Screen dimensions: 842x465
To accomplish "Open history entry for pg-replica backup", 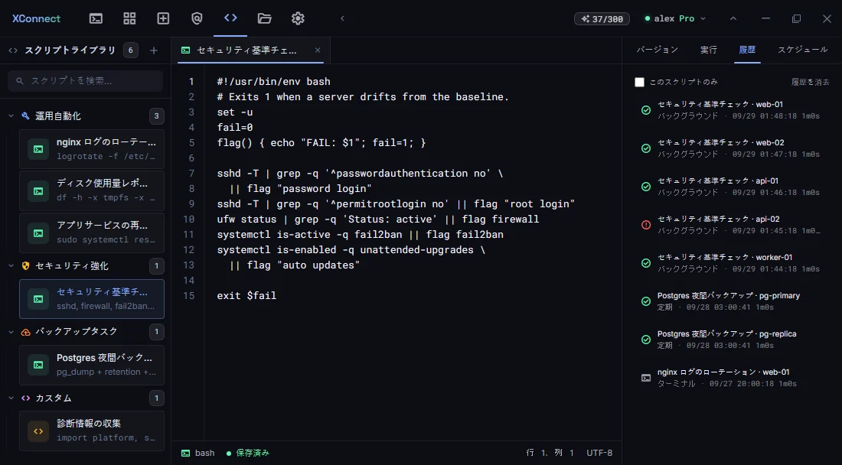I will [x=733, y=340].
